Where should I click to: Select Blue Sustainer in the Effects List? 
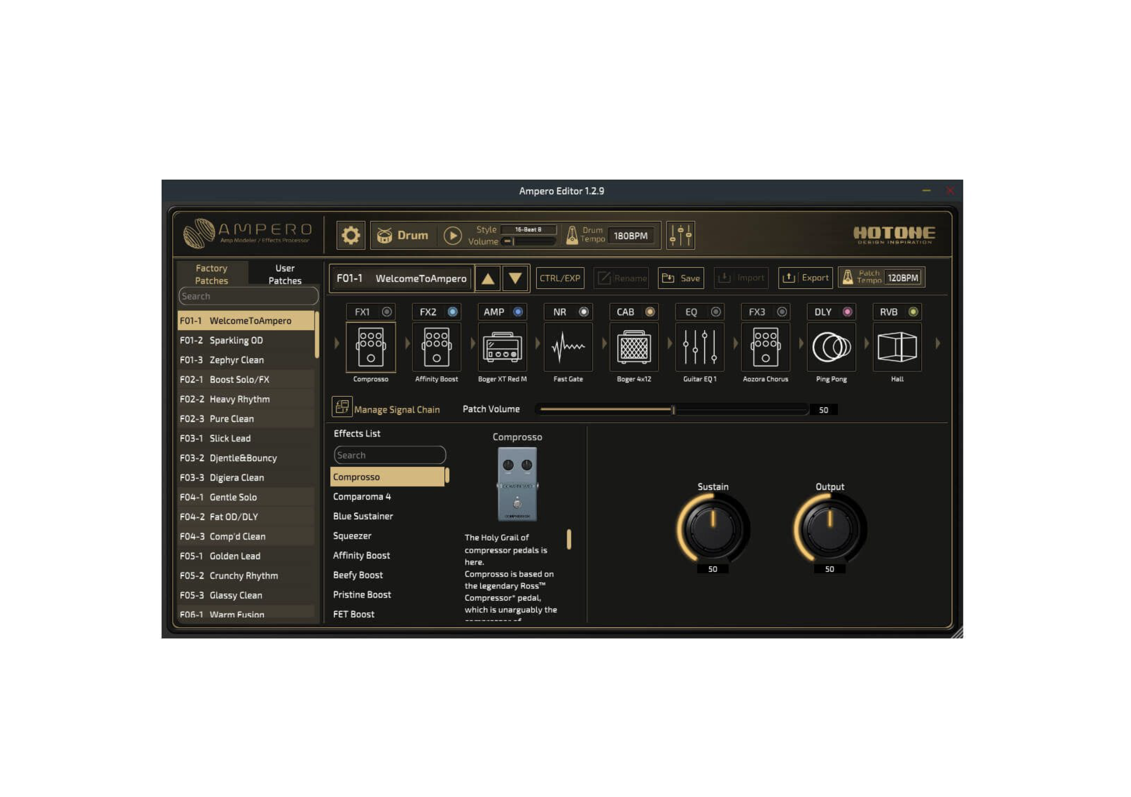387,516
